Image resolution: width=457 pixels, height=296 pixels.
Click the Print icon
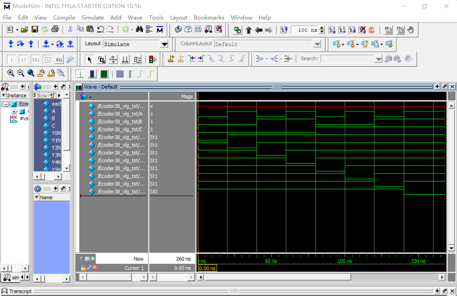coord(54,30)
